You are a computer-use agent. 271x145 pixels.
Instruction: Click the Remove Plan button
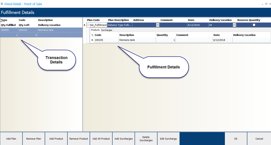[x=34, y=139]
